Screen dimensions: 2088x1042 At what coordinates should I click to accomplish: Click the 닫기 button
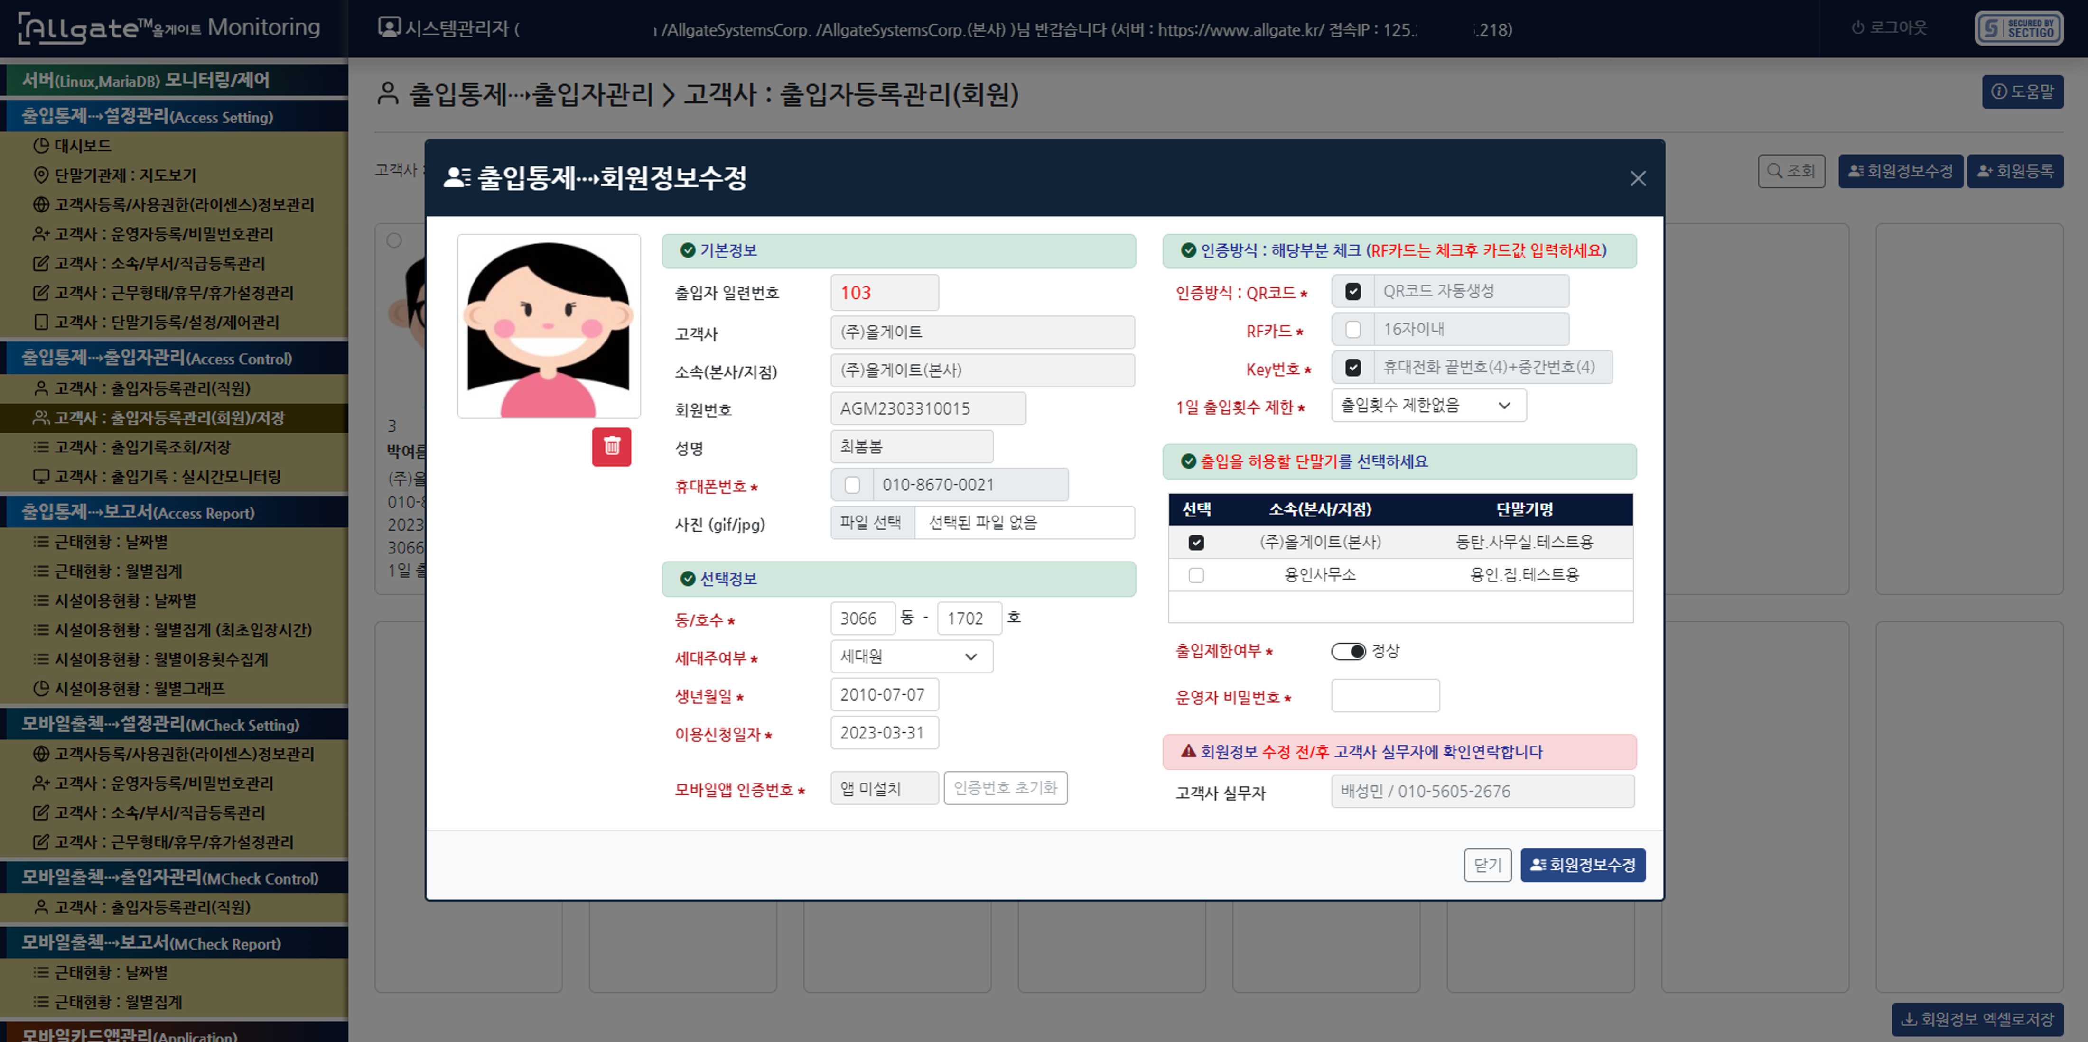tap(1487, 865)
